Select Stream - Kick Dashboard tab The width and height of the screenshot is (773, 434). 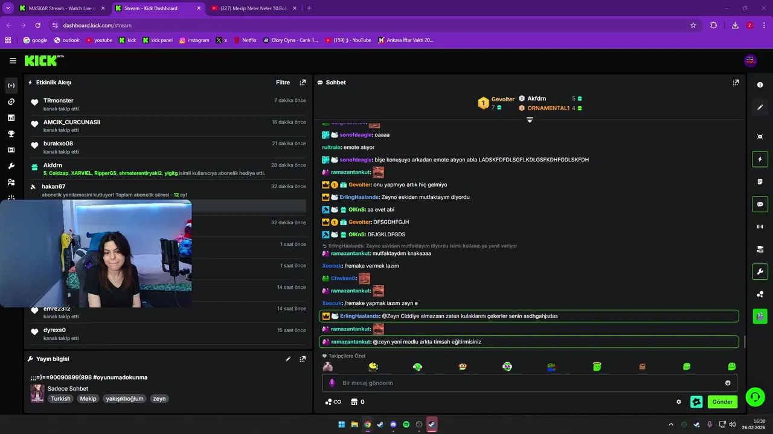coord(158,8)
